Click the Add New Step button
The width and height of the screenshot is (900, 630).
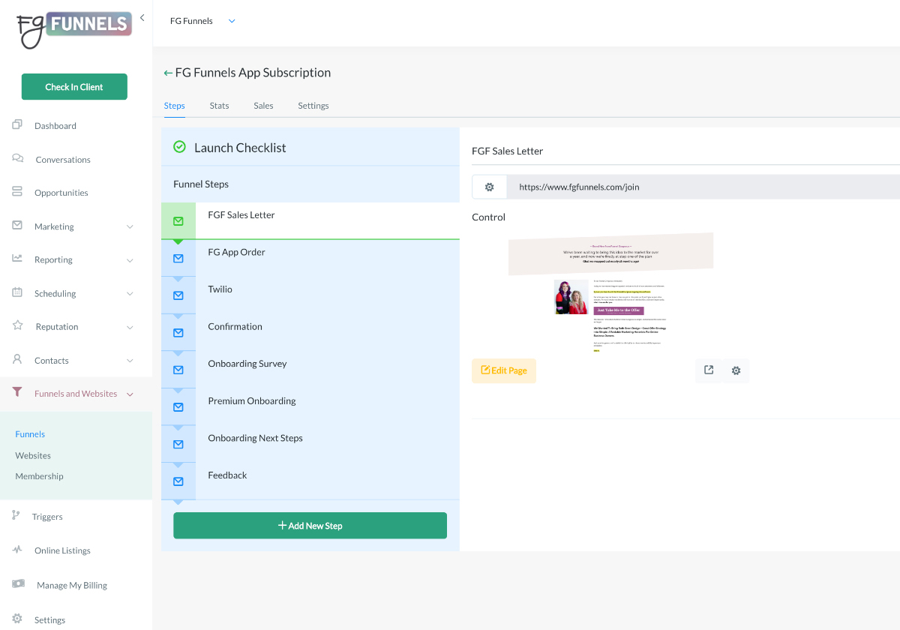(x=310, y=526)
